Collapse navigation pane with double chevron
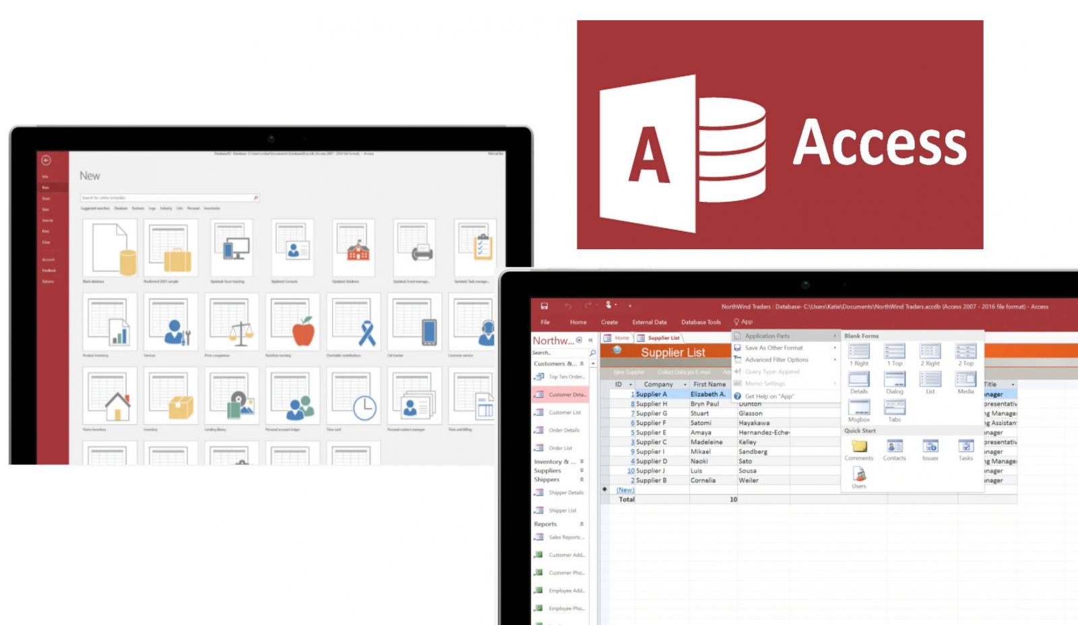 tap(591, 341)
